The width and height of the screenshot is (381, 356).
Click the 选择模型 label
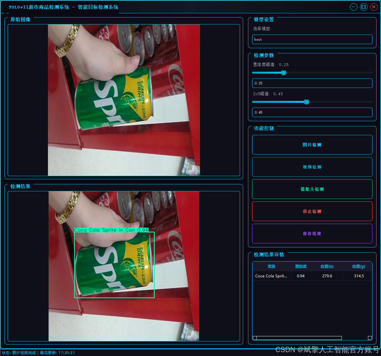pyautogui.click(x=262, y=29)
